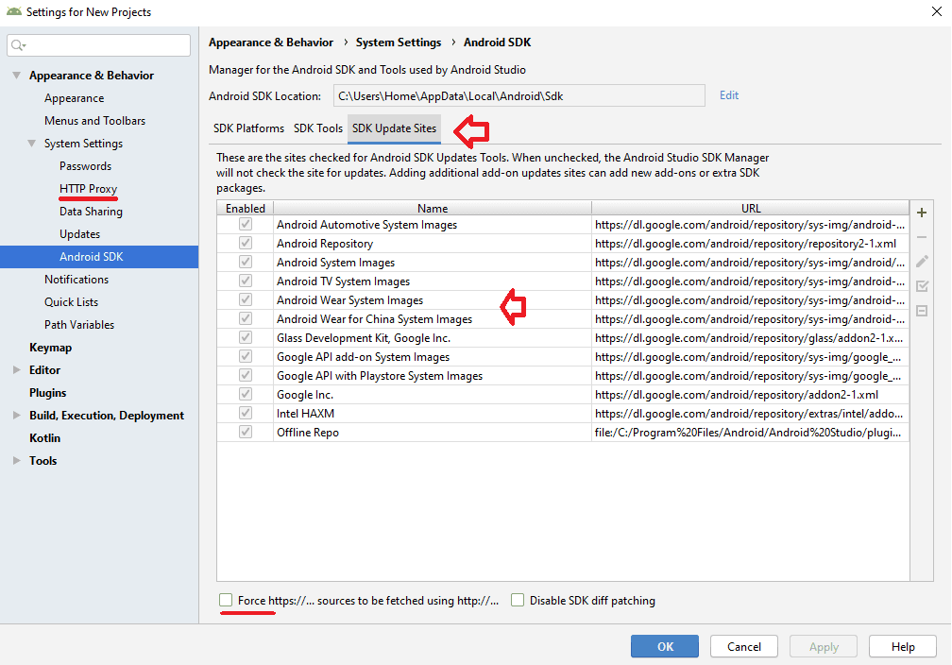This screenshot has width=952, height=665.
Task: Open search options via the magnifier icon
Action: tap(16, 44)
